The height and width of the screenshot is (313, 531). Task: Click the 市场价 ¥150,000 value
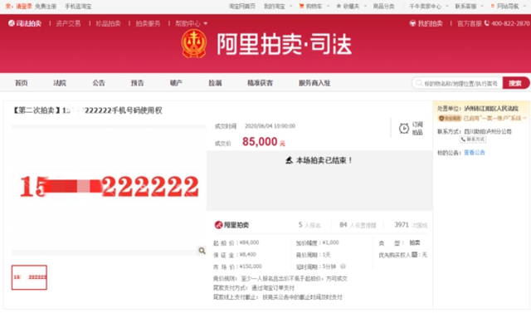[x=251, y=267]
